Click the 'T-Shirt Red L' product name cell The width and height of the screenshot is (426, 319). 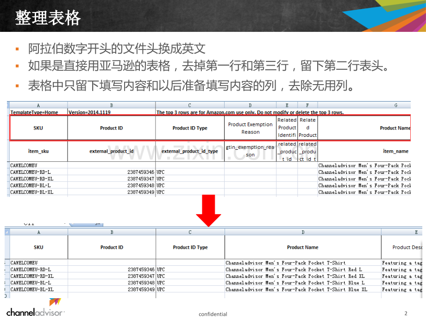tap(303, 270)
